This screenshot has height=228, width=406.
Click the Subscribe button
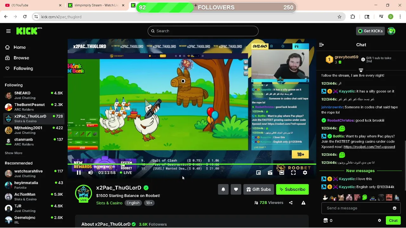point(292,189)
